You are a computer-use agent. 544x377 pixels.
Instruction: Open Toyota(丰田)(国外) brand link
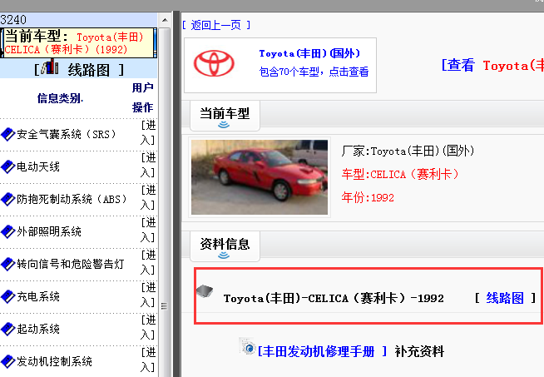click(x=309, y=53)
